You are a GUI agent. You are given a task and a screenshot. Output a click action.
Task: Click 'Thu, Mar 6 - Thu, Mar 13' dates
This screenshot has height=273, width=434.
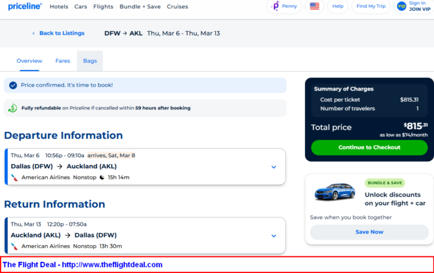click(183, 34)
